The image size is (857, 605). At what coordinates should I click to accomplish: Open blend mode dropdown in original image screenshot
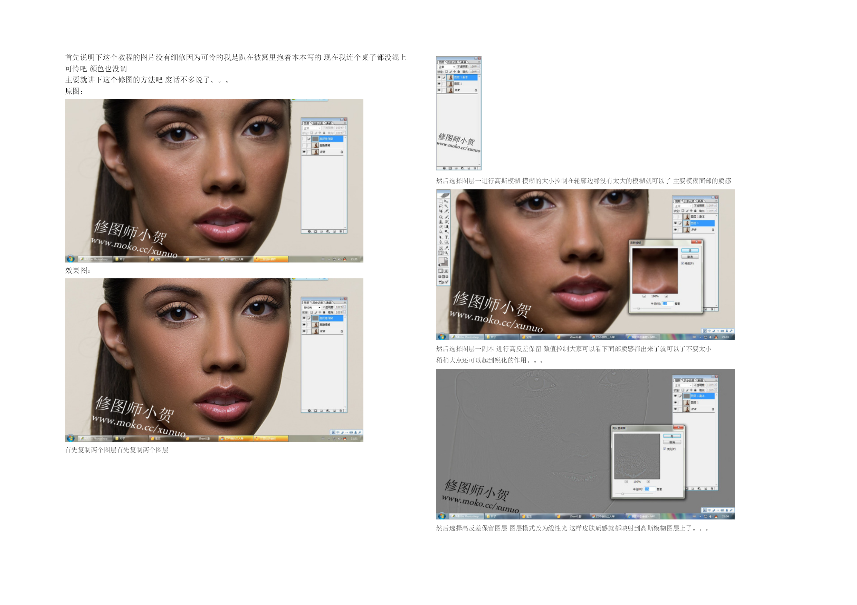(312, 128)
